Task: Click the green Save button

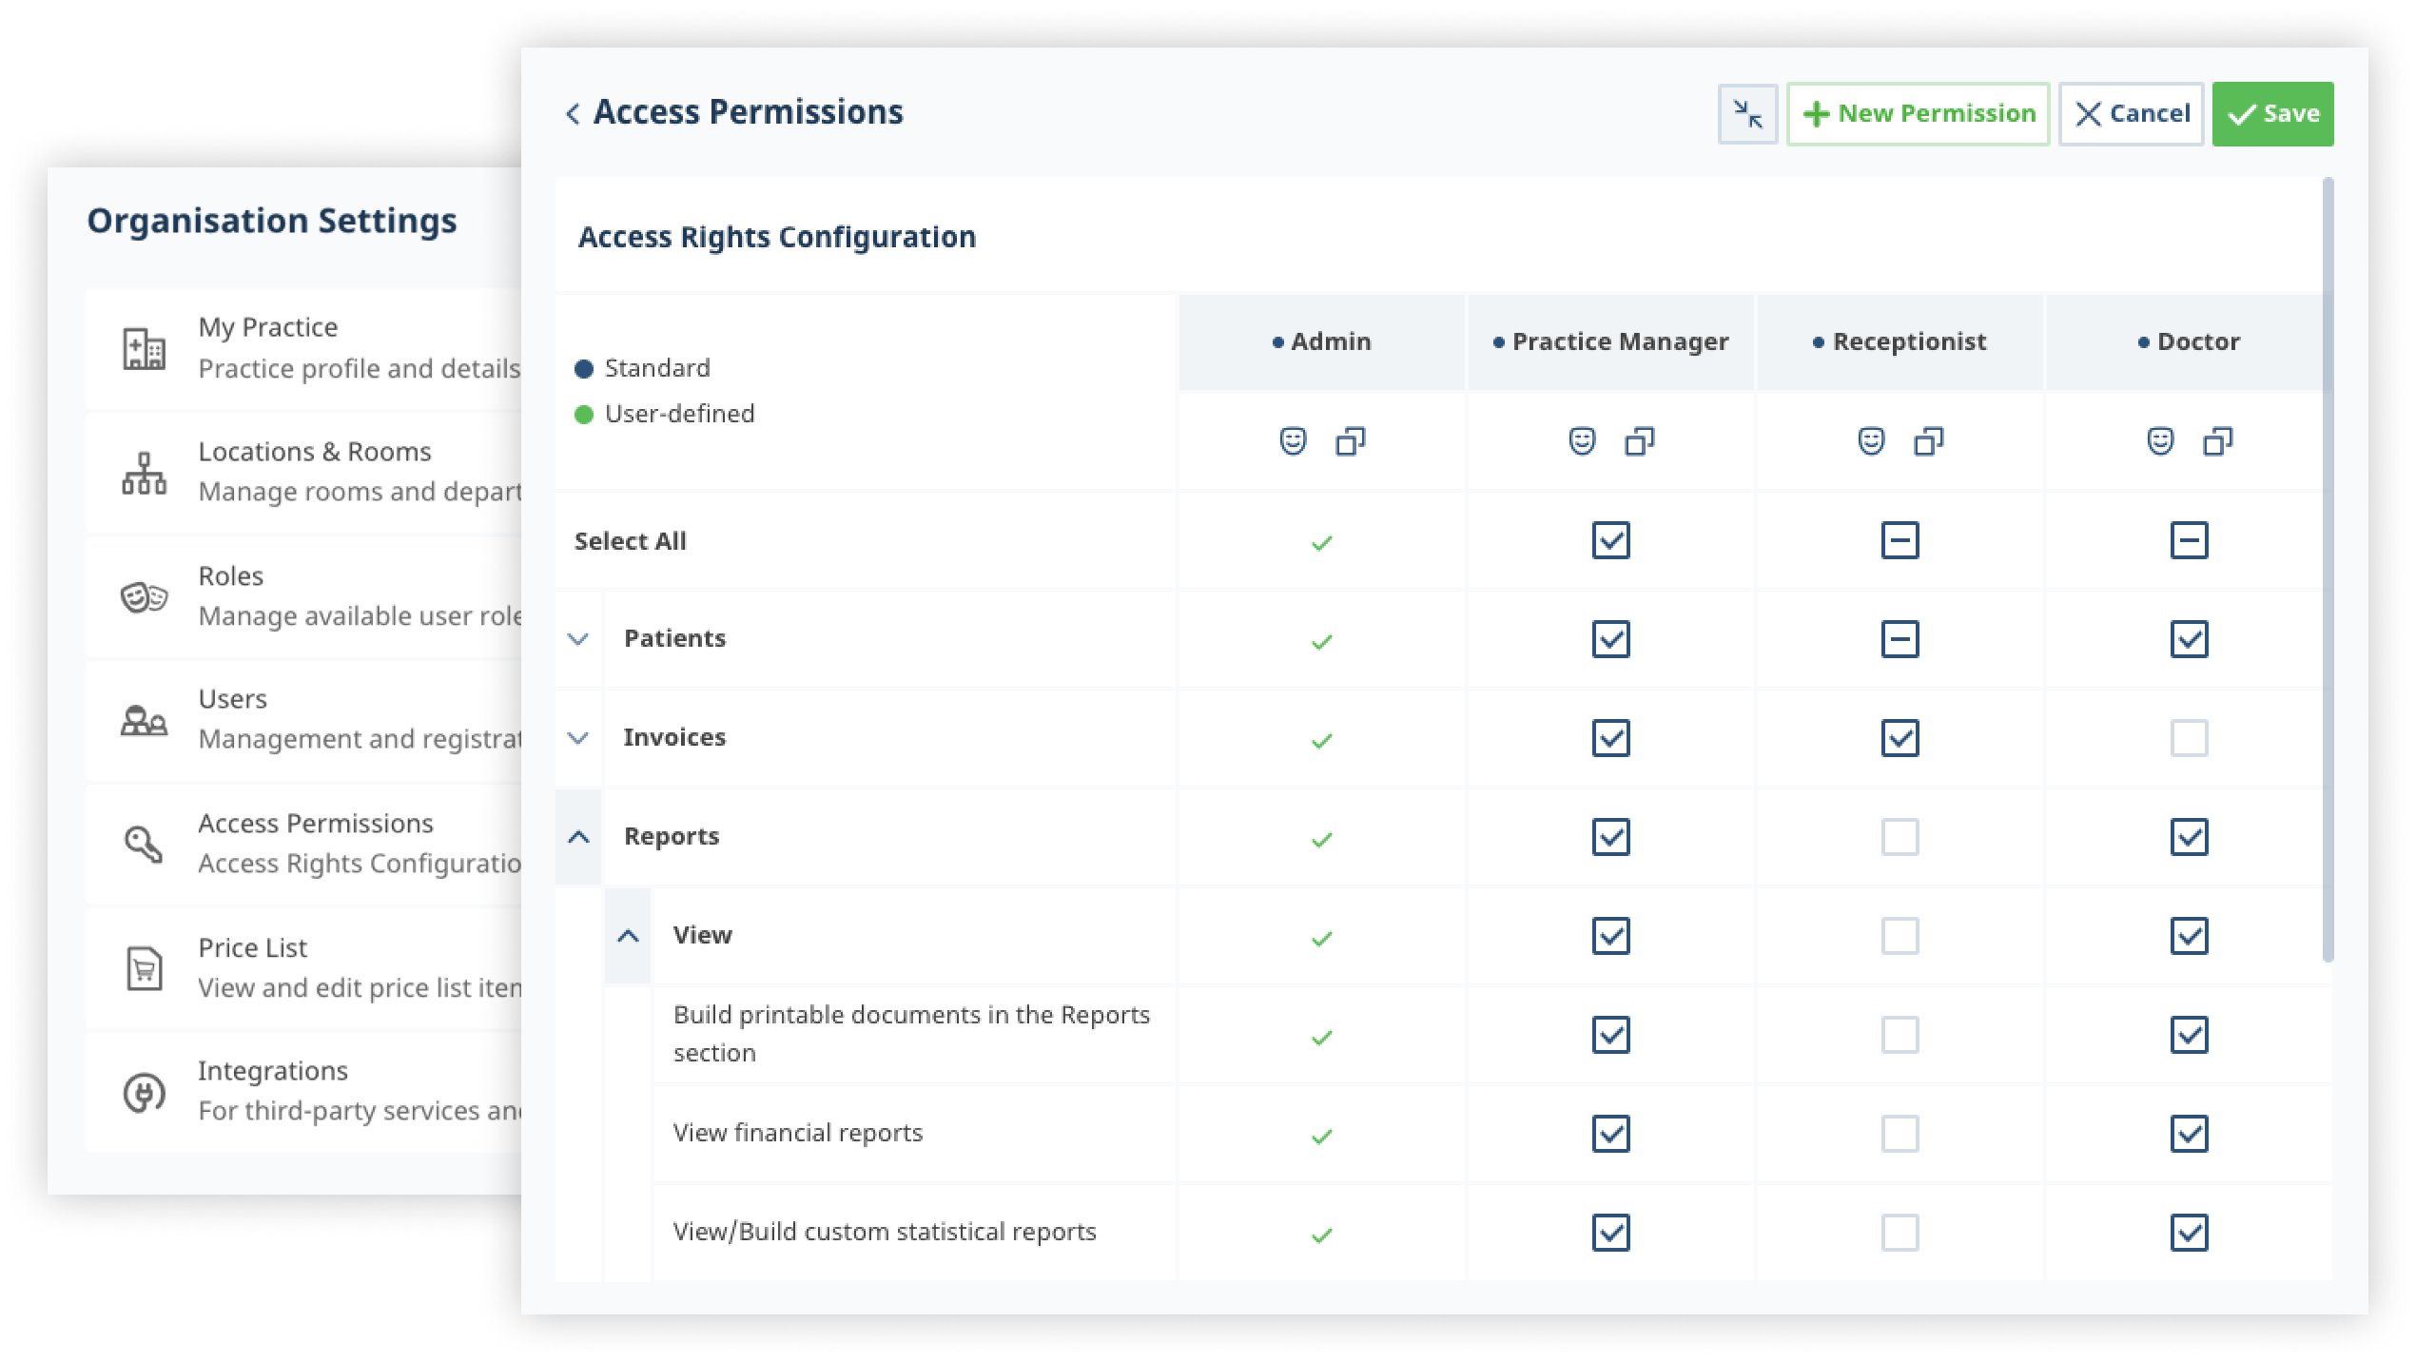Action: 2271,114
